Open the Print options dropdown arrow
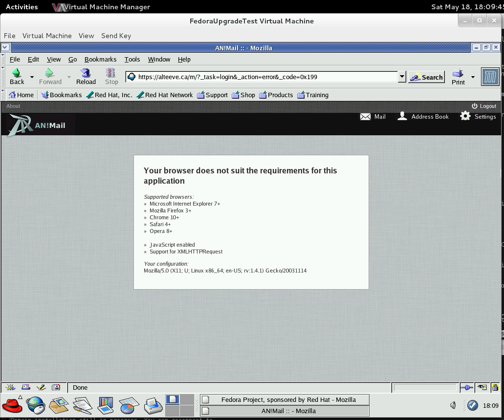The width and height of the screenshot is (504, 420). [473, 77]
